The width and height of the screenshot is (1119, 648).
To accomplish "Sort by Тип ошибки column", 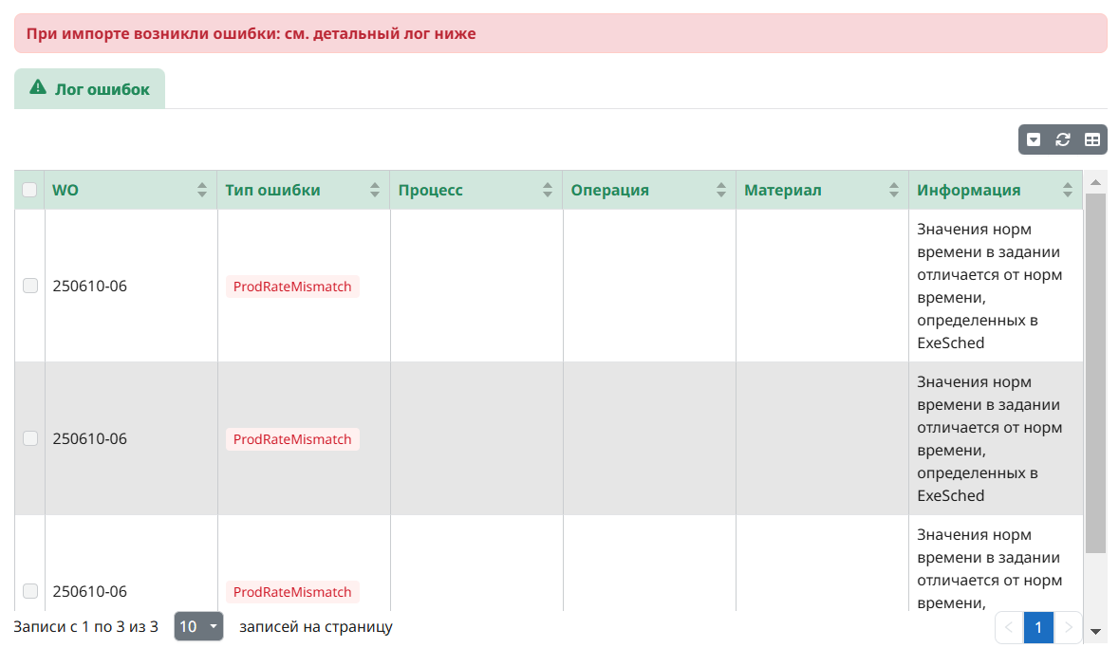I will [x=374, y=190].
